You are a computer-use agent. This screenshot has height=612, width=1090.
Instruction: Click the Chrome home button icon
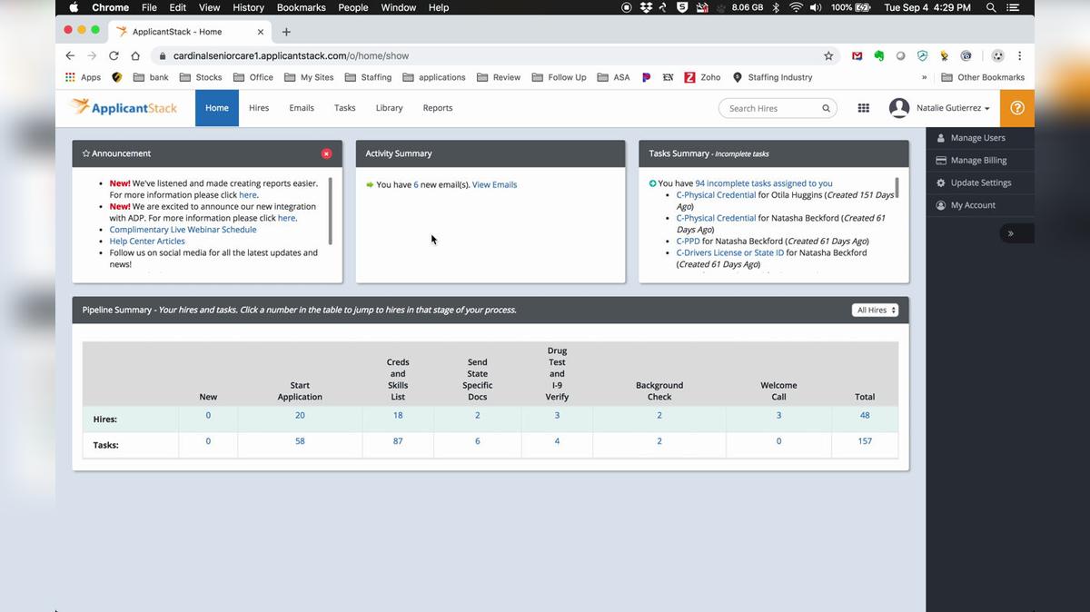[135, 55]
